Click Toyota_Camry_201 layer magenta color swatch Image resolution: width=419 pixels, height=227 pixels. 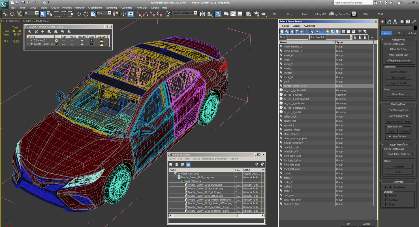click(91, 44)
